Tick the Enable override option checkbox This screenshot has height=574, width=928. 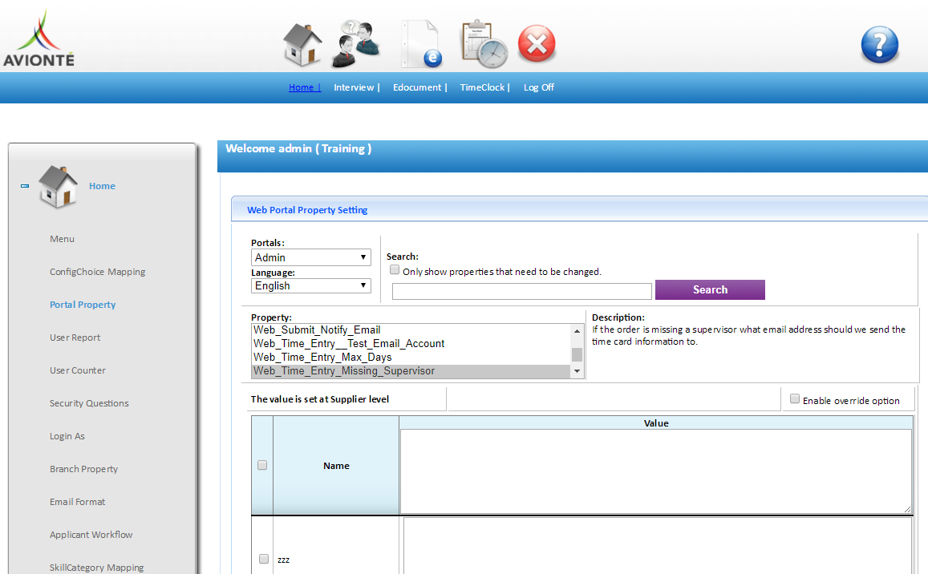(x=795, y=399)
